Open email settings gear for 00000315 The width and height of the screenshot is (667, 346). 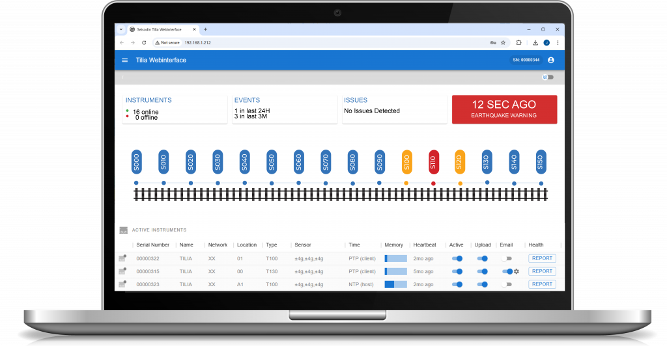(x=517, y=271)
